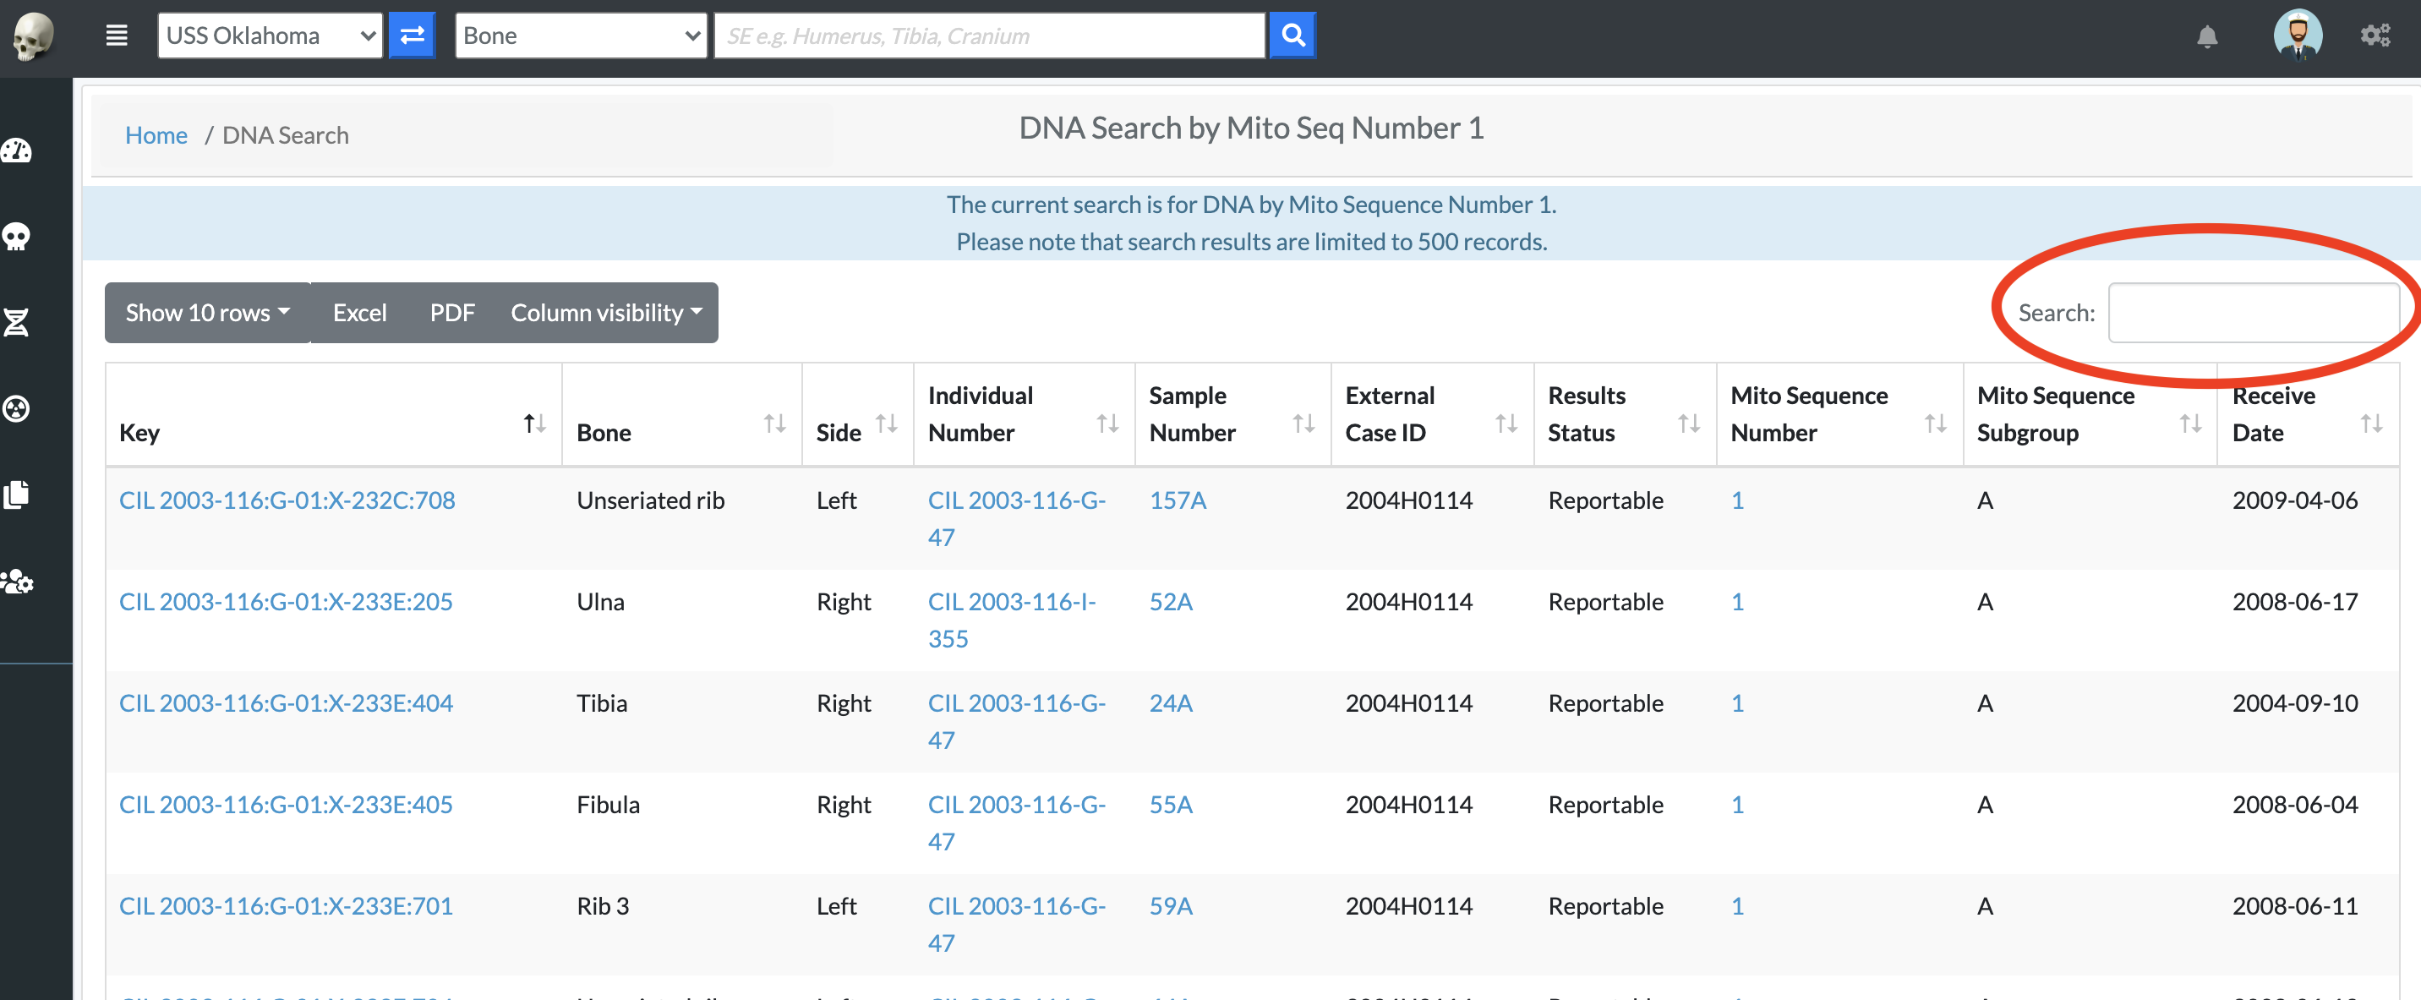The width and height of the screenshot is (2421, 1000).
Task: Open the DNA strand icon in sidebar
Action: [x=17, y=322]
